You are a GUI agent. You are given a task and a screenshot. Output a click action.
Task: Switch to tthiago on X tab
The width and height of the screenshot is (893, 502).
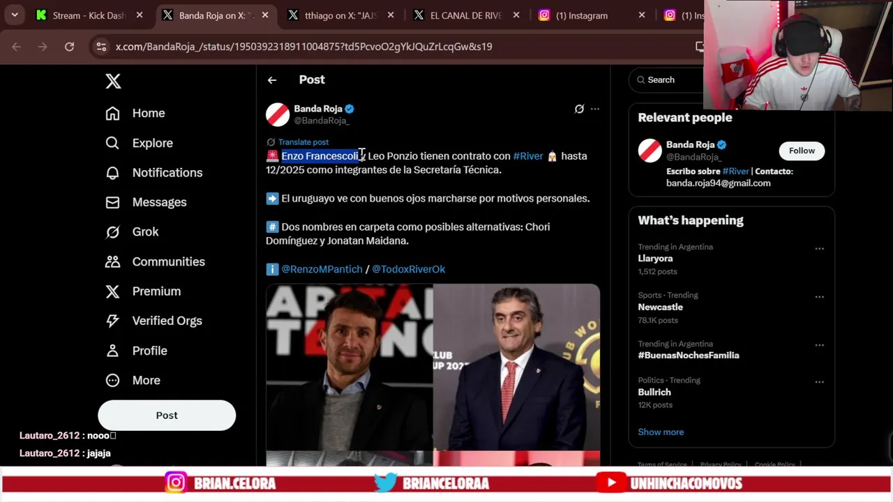[x=342, y=15]
